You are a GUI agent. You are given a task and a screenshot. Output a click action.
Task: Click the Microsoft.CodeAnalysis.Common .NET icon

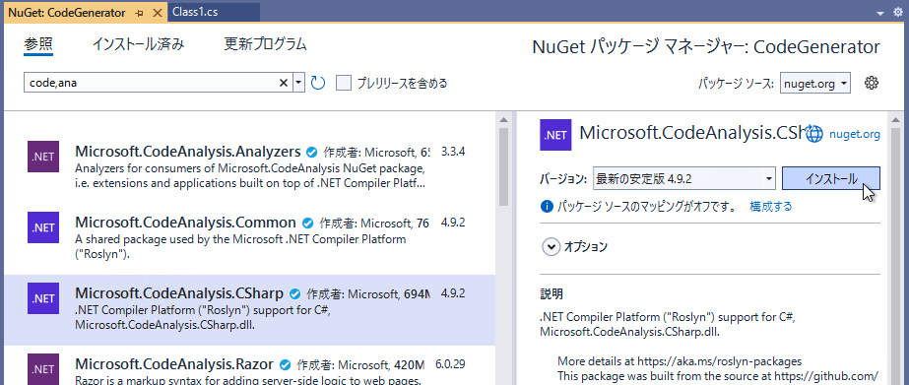[43, 226]
